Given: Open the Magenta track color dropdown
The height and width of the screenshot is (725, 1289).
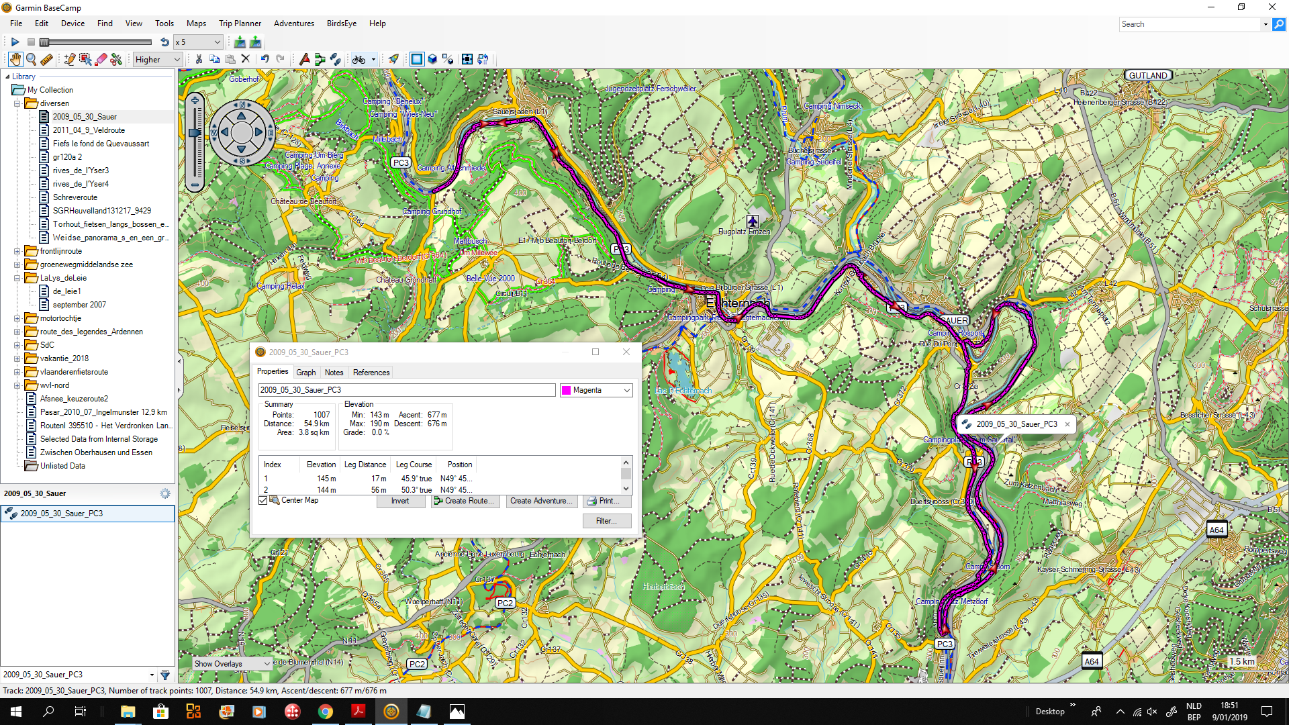Looking at the screenshot, I should tap(596, 390).
